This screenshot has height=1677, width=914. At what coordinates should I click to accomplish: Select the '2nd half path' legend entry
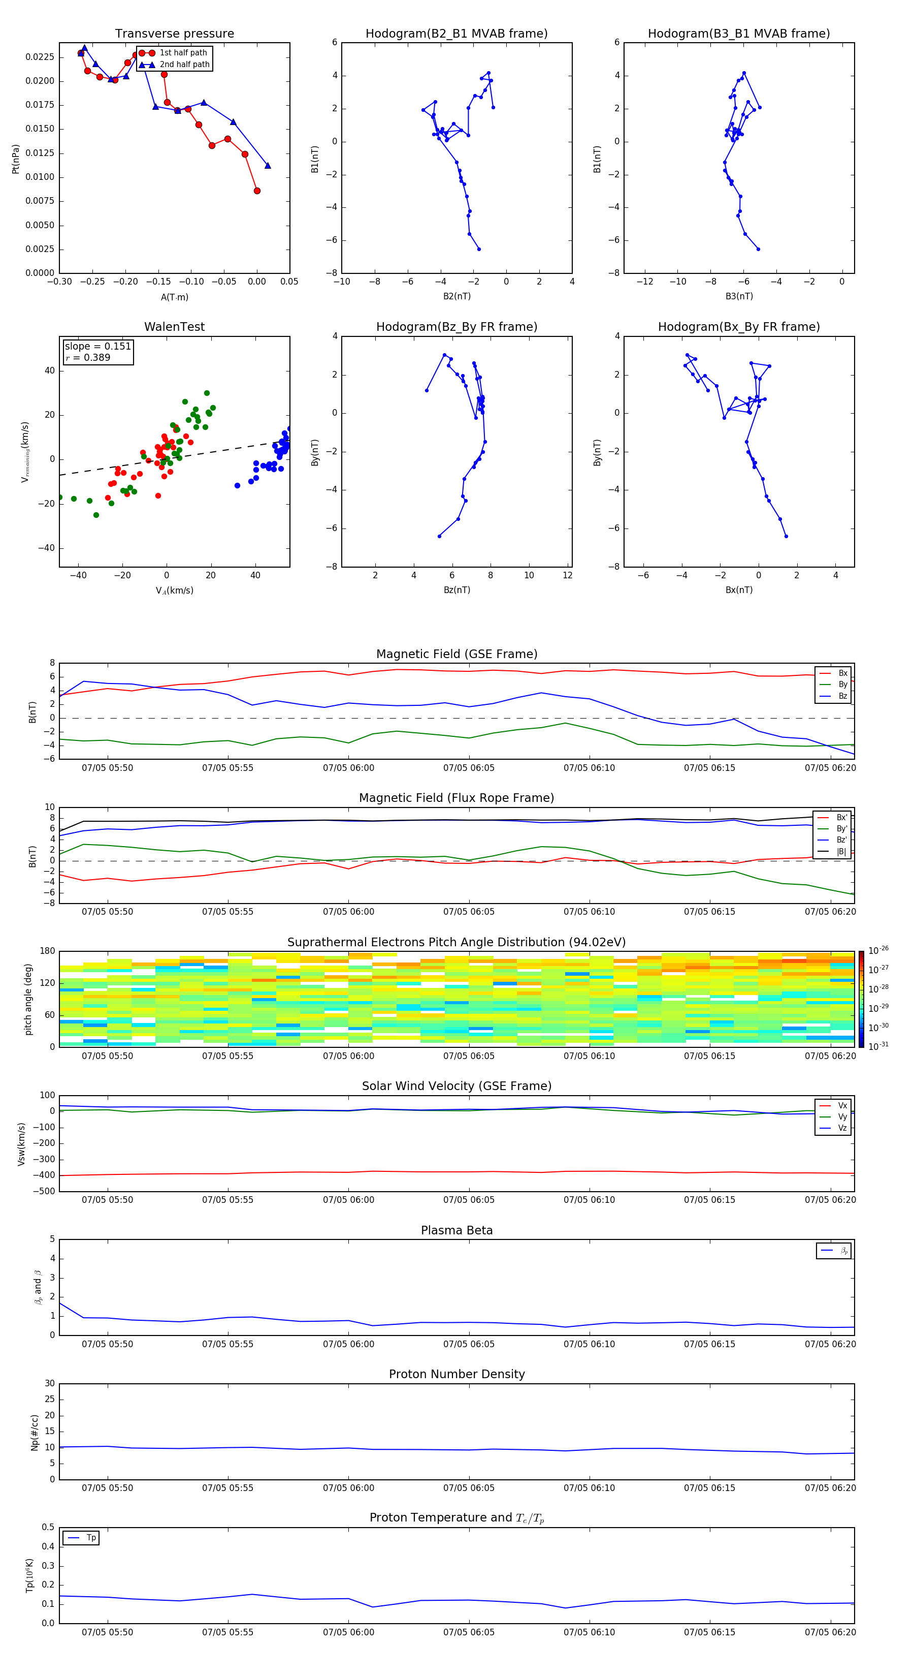pyautogui.click(x=174, y=65)
